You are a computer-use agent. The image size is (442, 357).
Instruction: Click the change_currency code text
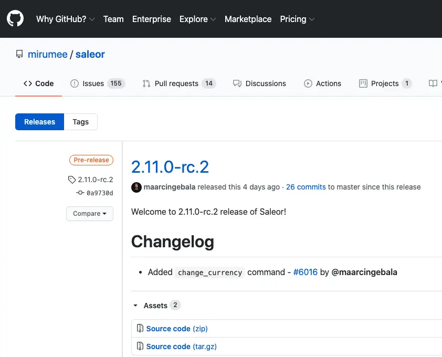(x=210, y=272)
